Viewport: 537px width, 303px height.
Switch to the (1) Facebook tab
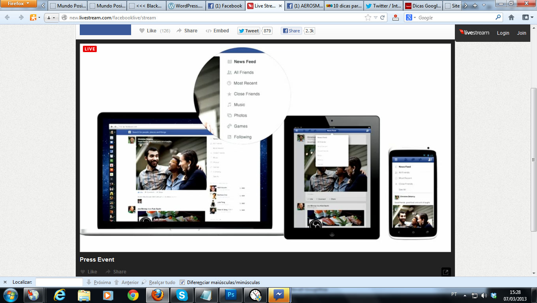(225, 6)
